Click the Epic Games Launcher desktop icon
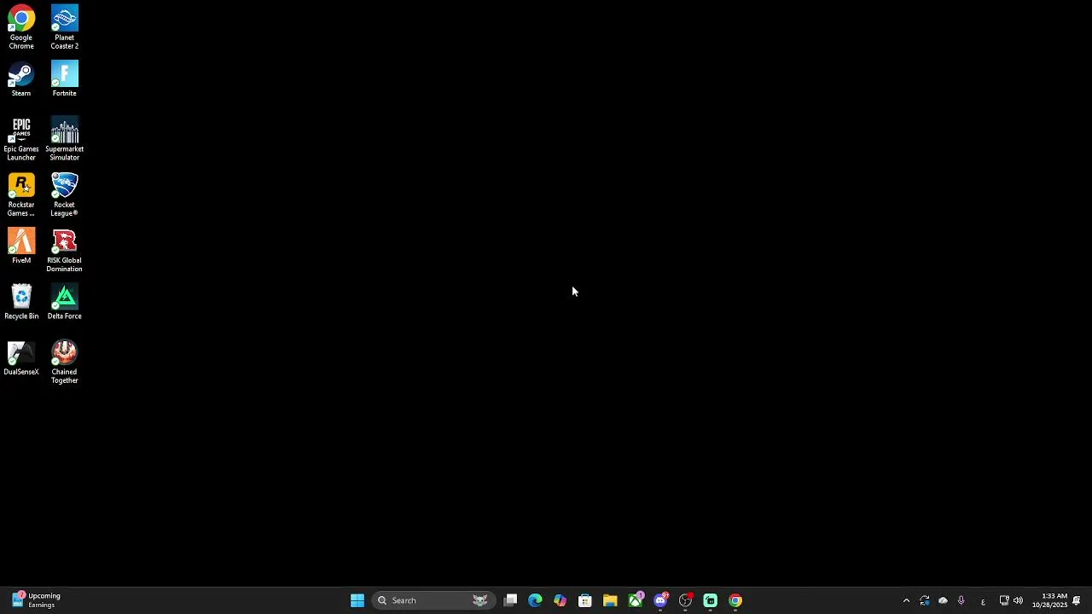1092x614 pixels. (x=21, y=139)
